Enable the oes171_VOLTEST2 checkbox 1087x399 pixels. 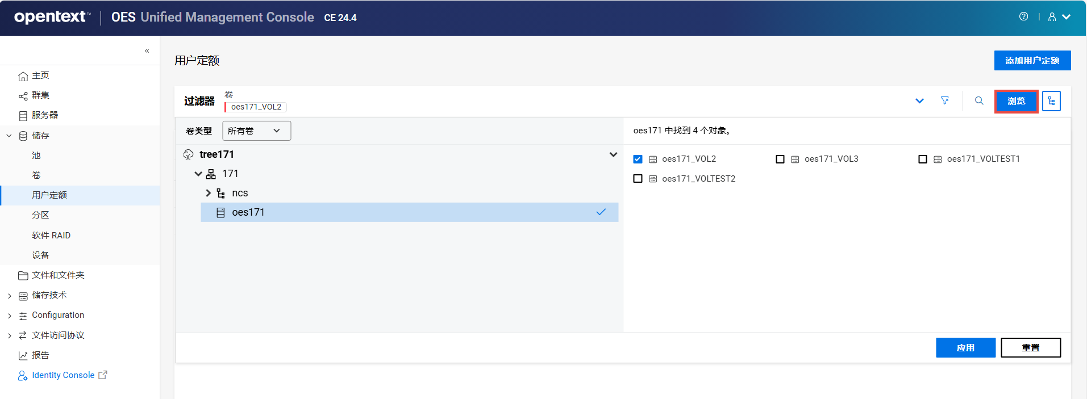(x=638, y=179)
